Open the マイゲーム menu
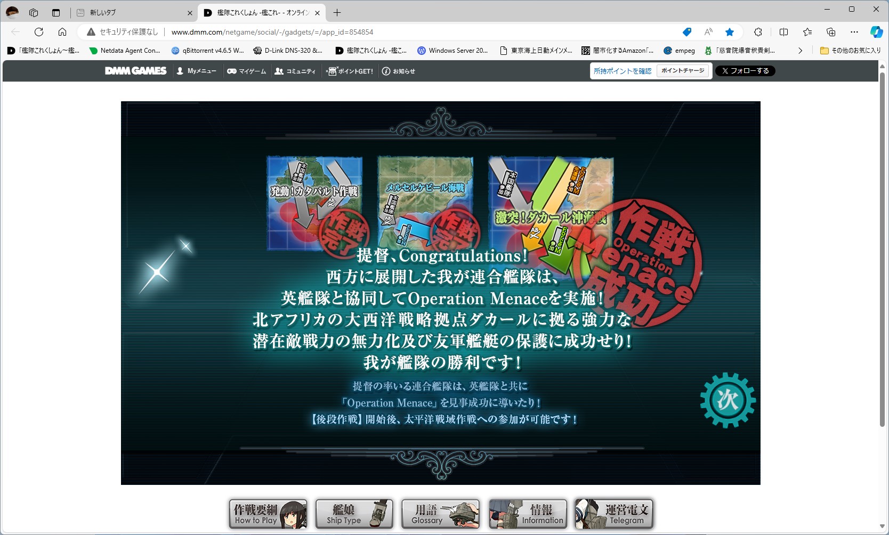Image resolution: width=889 pixels, height=535 pixels. pyautogui.click(x=246, y=71)
